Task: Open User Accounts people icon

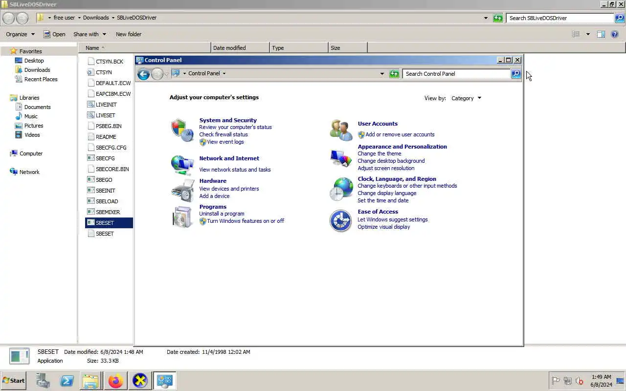Action: coord(341,130)
